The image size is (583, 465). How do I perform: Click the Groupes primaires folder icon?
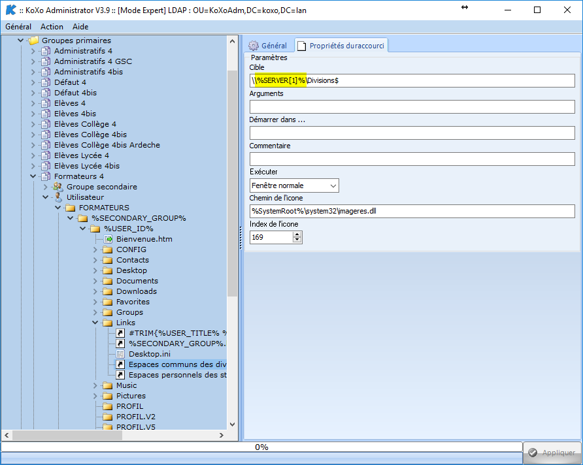click(x=33, y=40)
